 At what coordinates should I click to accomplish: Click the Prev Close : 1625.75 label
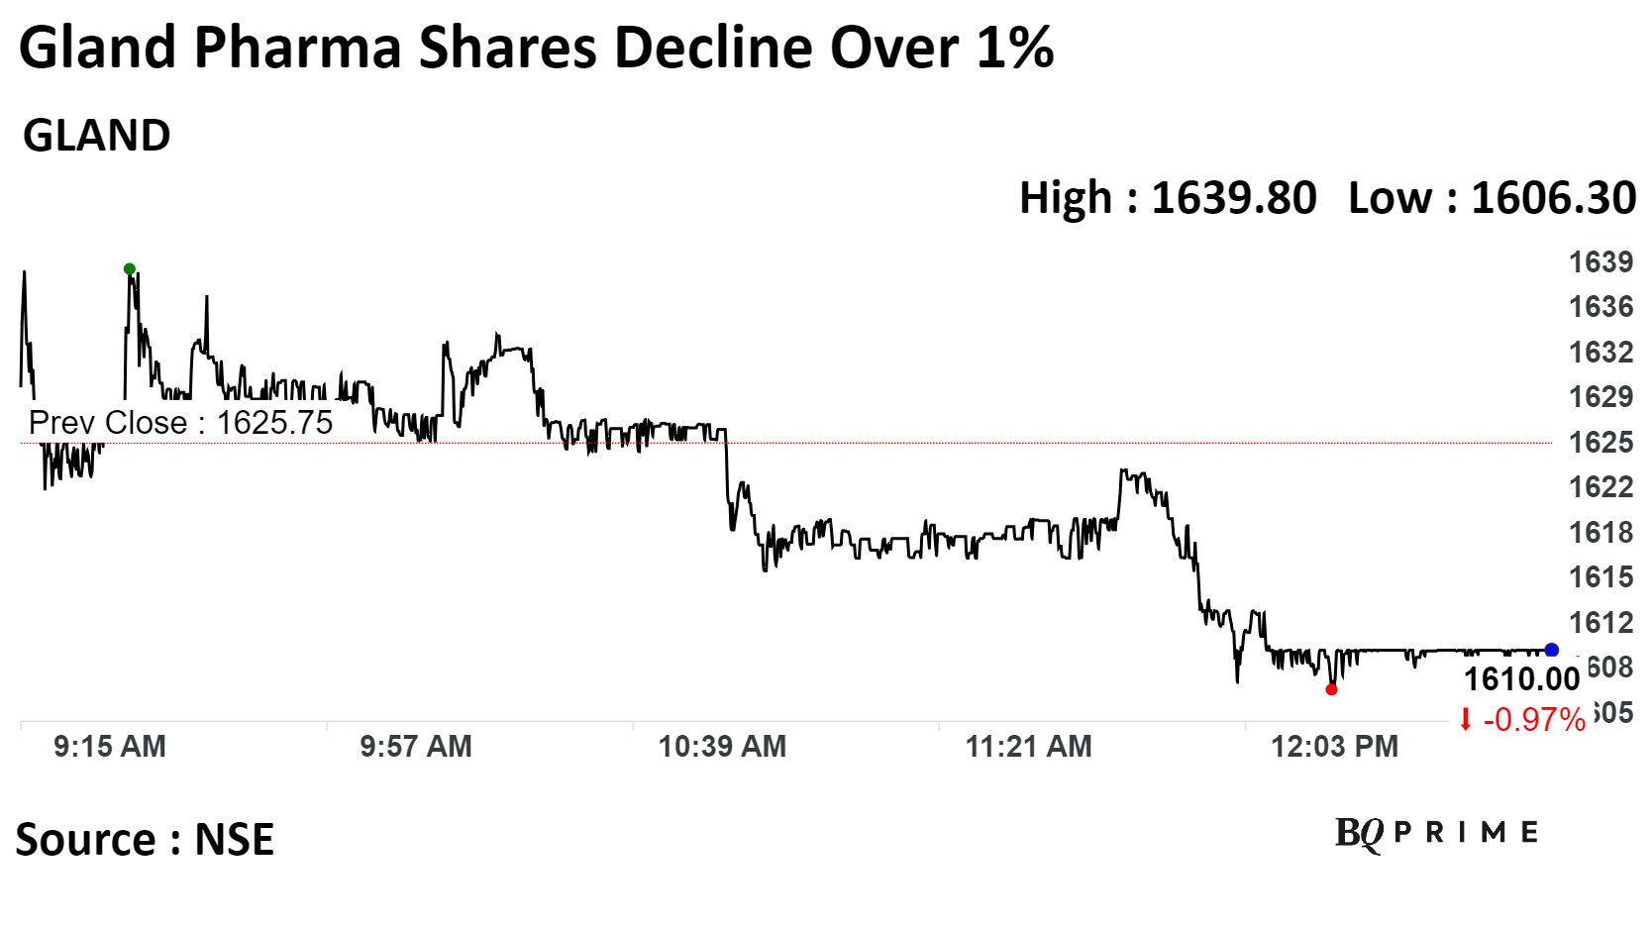(180, 423)
